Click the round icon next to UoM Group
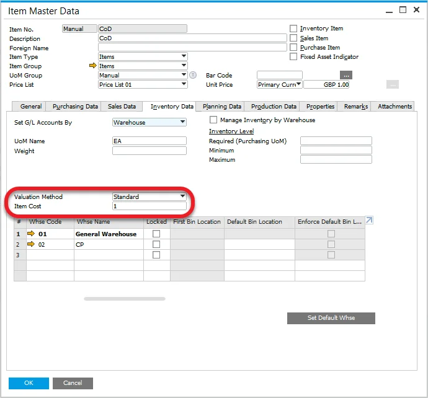 pyautogui.click(x=193, y=76)
